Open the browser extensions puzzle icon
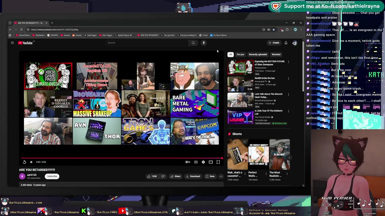The image size is (385, 216). (287, 29)
